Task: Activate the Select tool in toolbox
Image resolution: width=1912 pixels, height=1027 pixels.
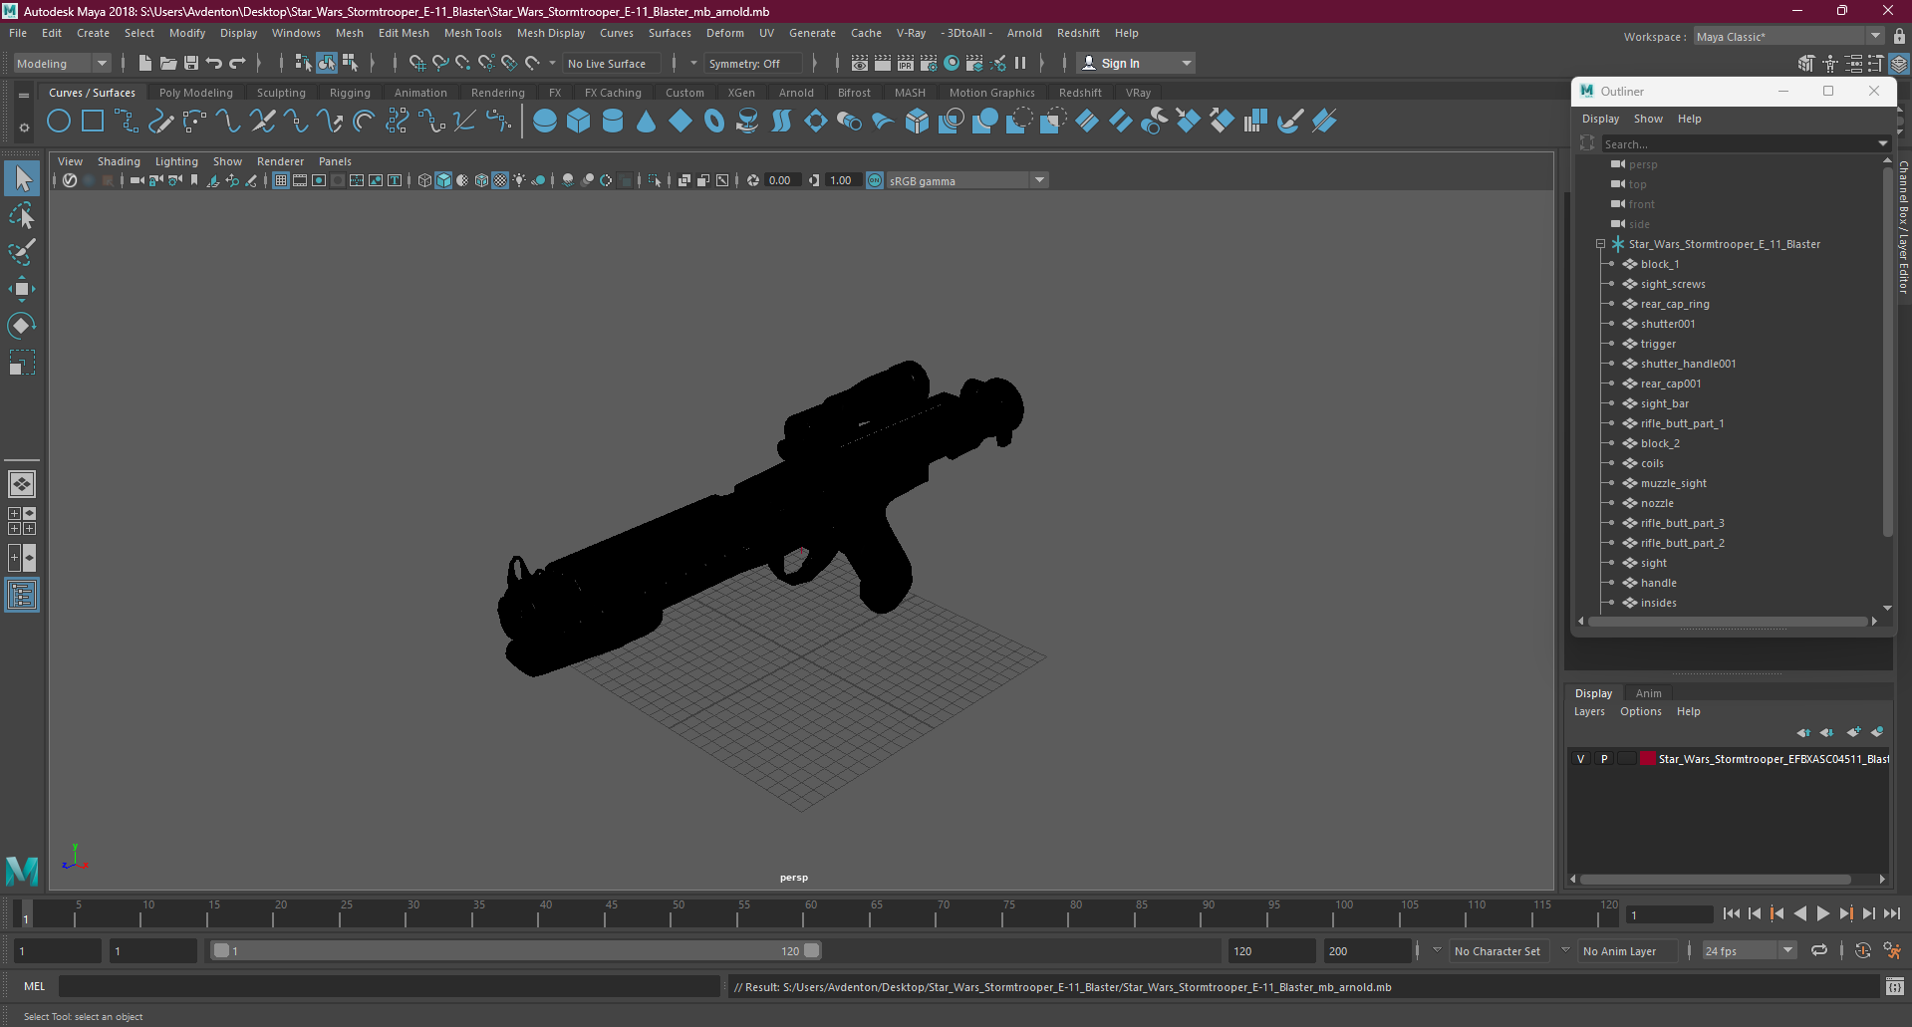Action: [22, 179]
